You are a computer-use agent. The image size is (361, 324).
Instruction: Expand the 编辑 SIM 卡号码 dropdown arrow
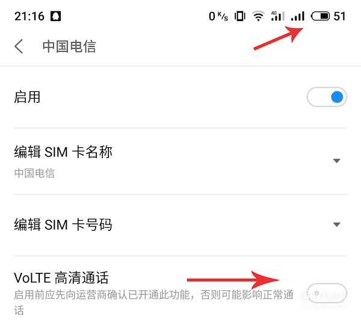(336, 224)
